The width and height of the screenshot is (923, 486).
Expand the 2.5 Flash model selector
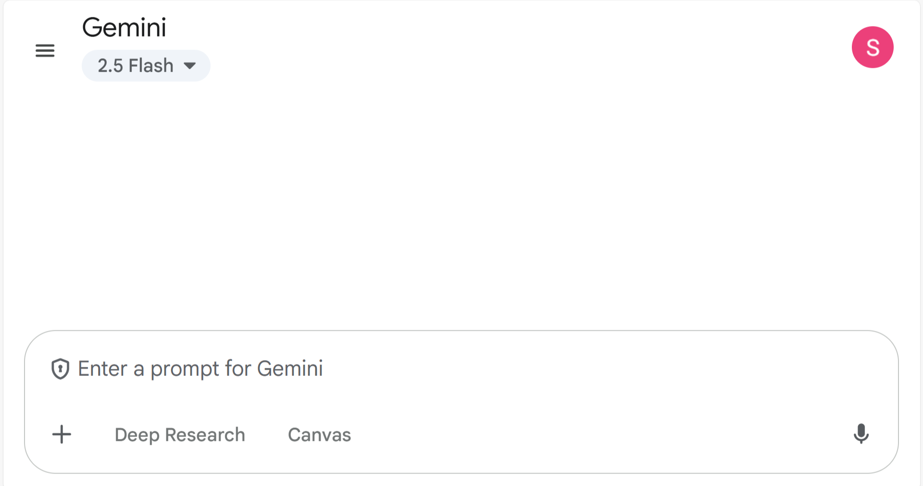click(146, 65)
